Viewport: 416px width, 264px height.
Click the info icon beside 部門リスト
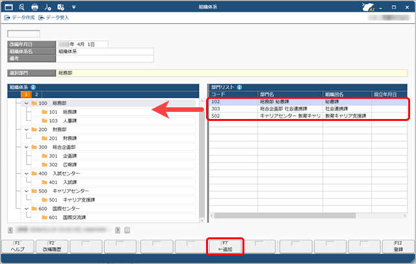[x=240, y=86]
